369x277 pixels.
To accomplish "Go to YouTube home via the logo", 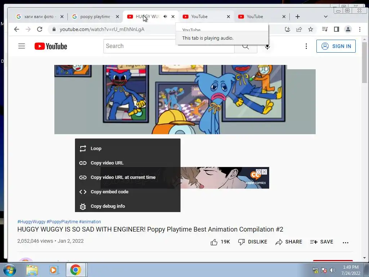I will pyautogui.click(x=50, y=46).
